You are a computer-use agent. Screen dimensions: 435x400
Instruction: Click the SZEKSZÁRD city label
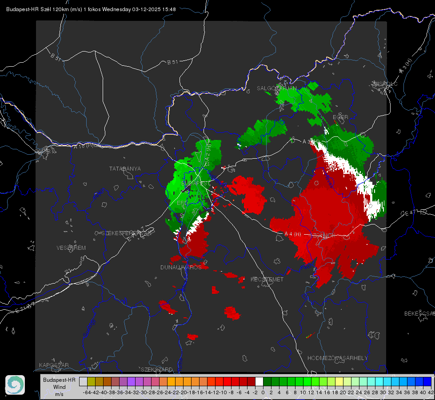(x=157, y=369)
